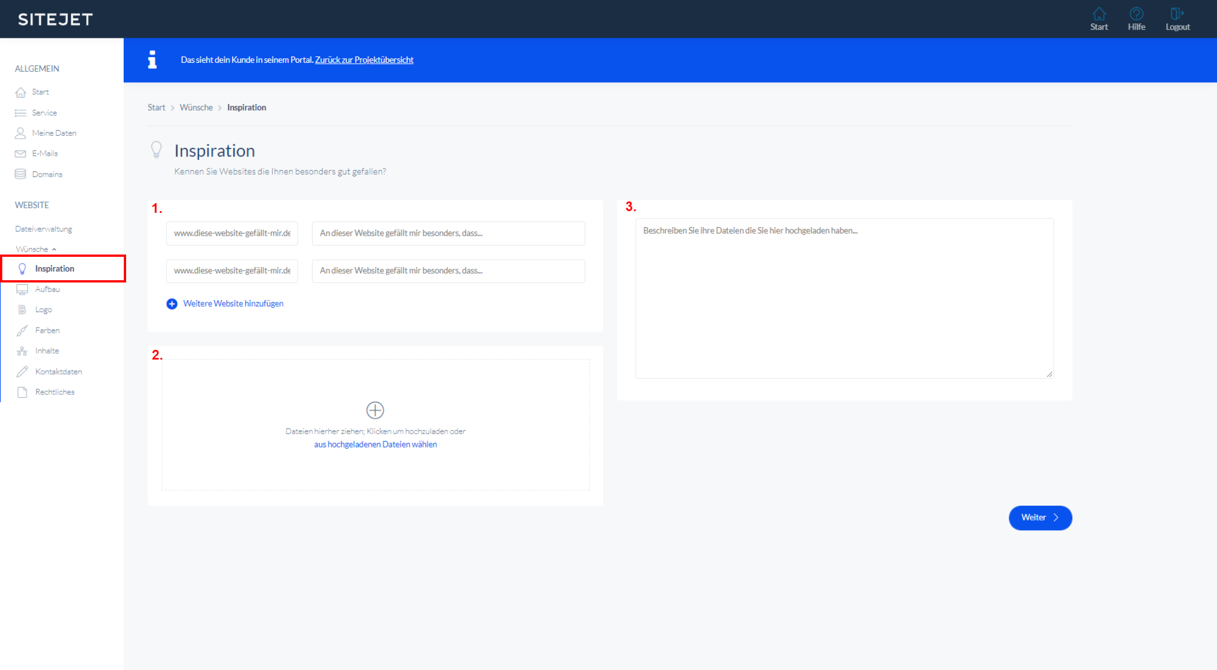Screen dimensions: 1217x670
Task: Click the Meine Daten person icon
Action: click(21, 133)
